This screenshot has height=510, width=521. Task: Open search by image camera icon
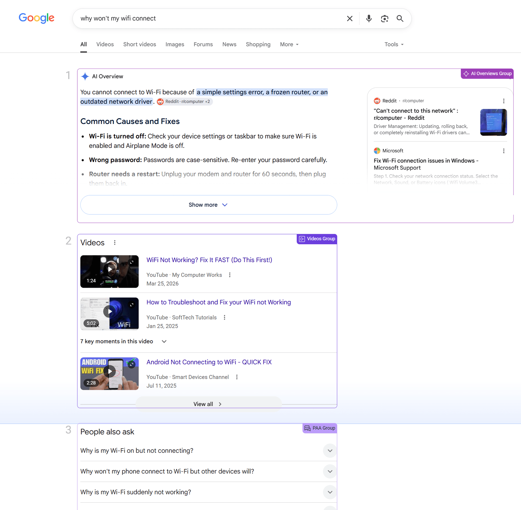pyautogui.click(x=384, y=18)
